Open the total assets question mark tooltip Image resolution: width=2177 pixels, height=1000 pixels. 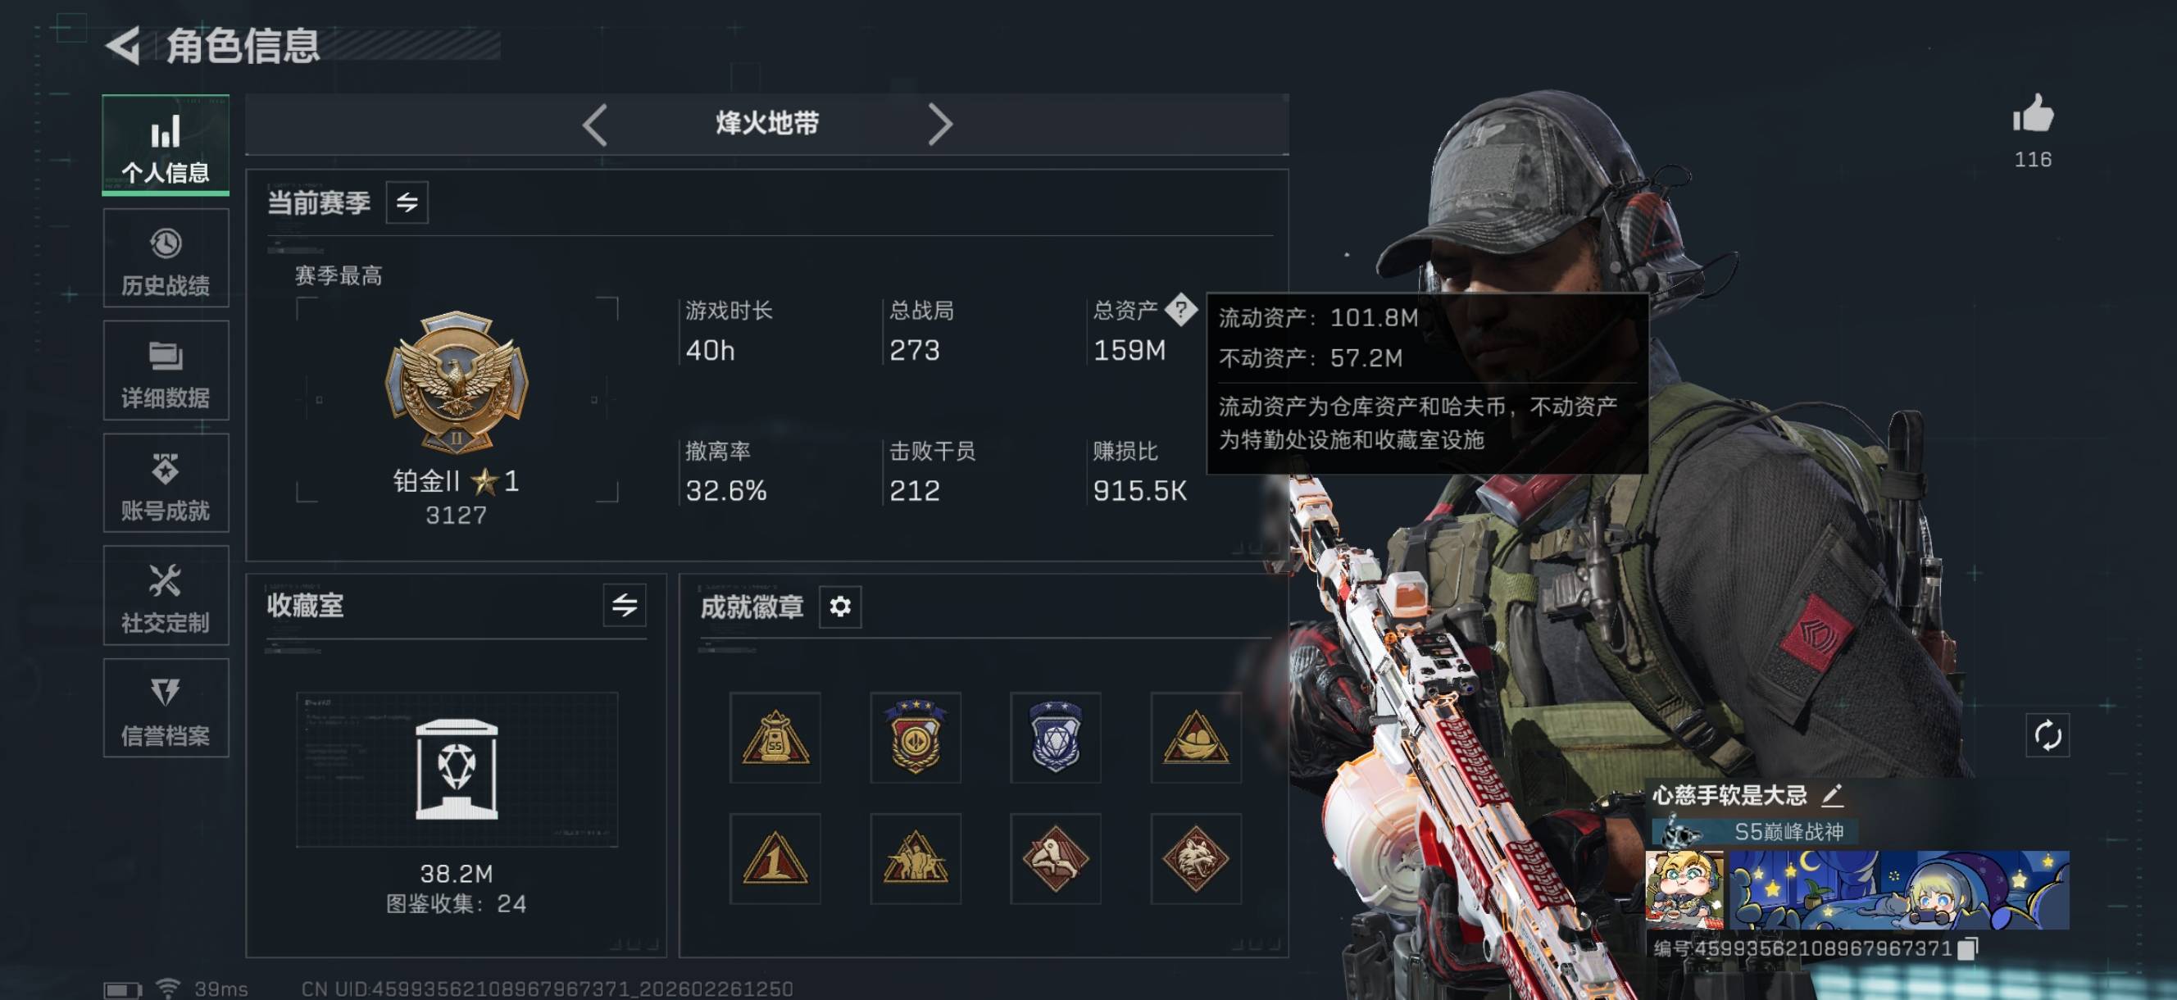1179,309
